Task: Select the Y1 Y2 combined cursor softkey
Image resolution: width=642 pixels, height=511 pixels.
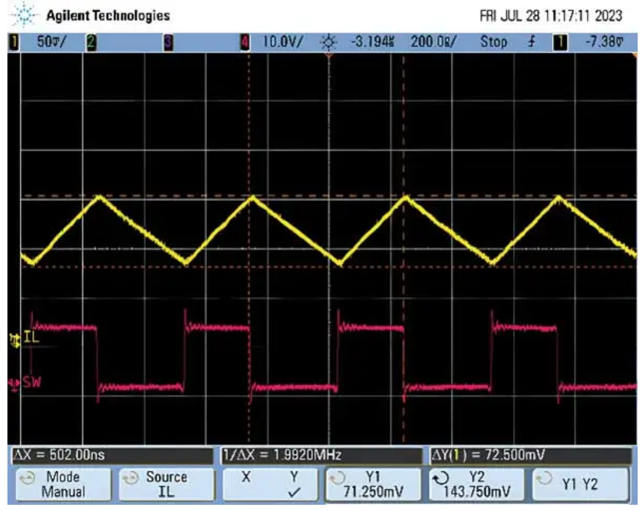Action: (x=580, y=484)
